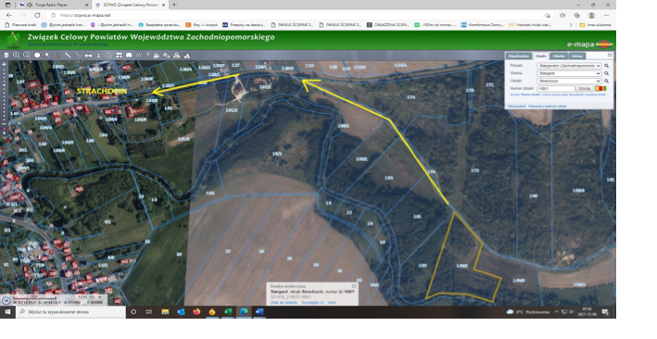This screenshot has height=339, width=657.
Task: Click the Inne link in parcel popup
Action: [x=332, y=303]
